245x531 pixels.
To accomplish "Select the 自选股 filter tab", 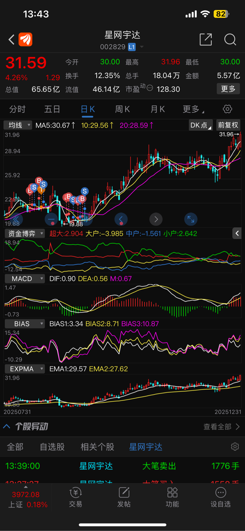I will click(x=52, y=447).
